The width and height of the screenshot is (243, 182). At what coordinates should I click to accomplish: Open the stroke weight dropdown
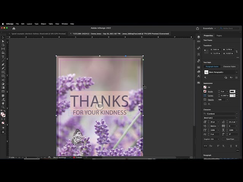tap(227, 91)
